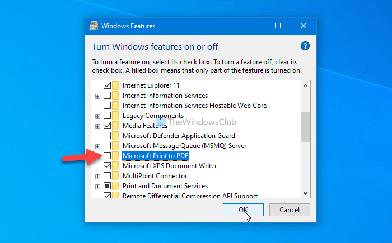392x243 pixels.
Task: Expand the Media Features tree node
Action: point(98,126)
